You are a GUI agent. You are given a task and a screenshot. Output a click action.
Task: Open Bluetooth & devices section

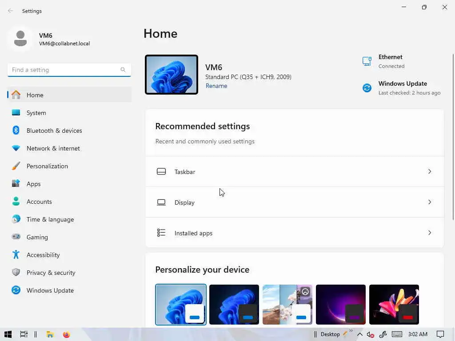coord(69,131)
